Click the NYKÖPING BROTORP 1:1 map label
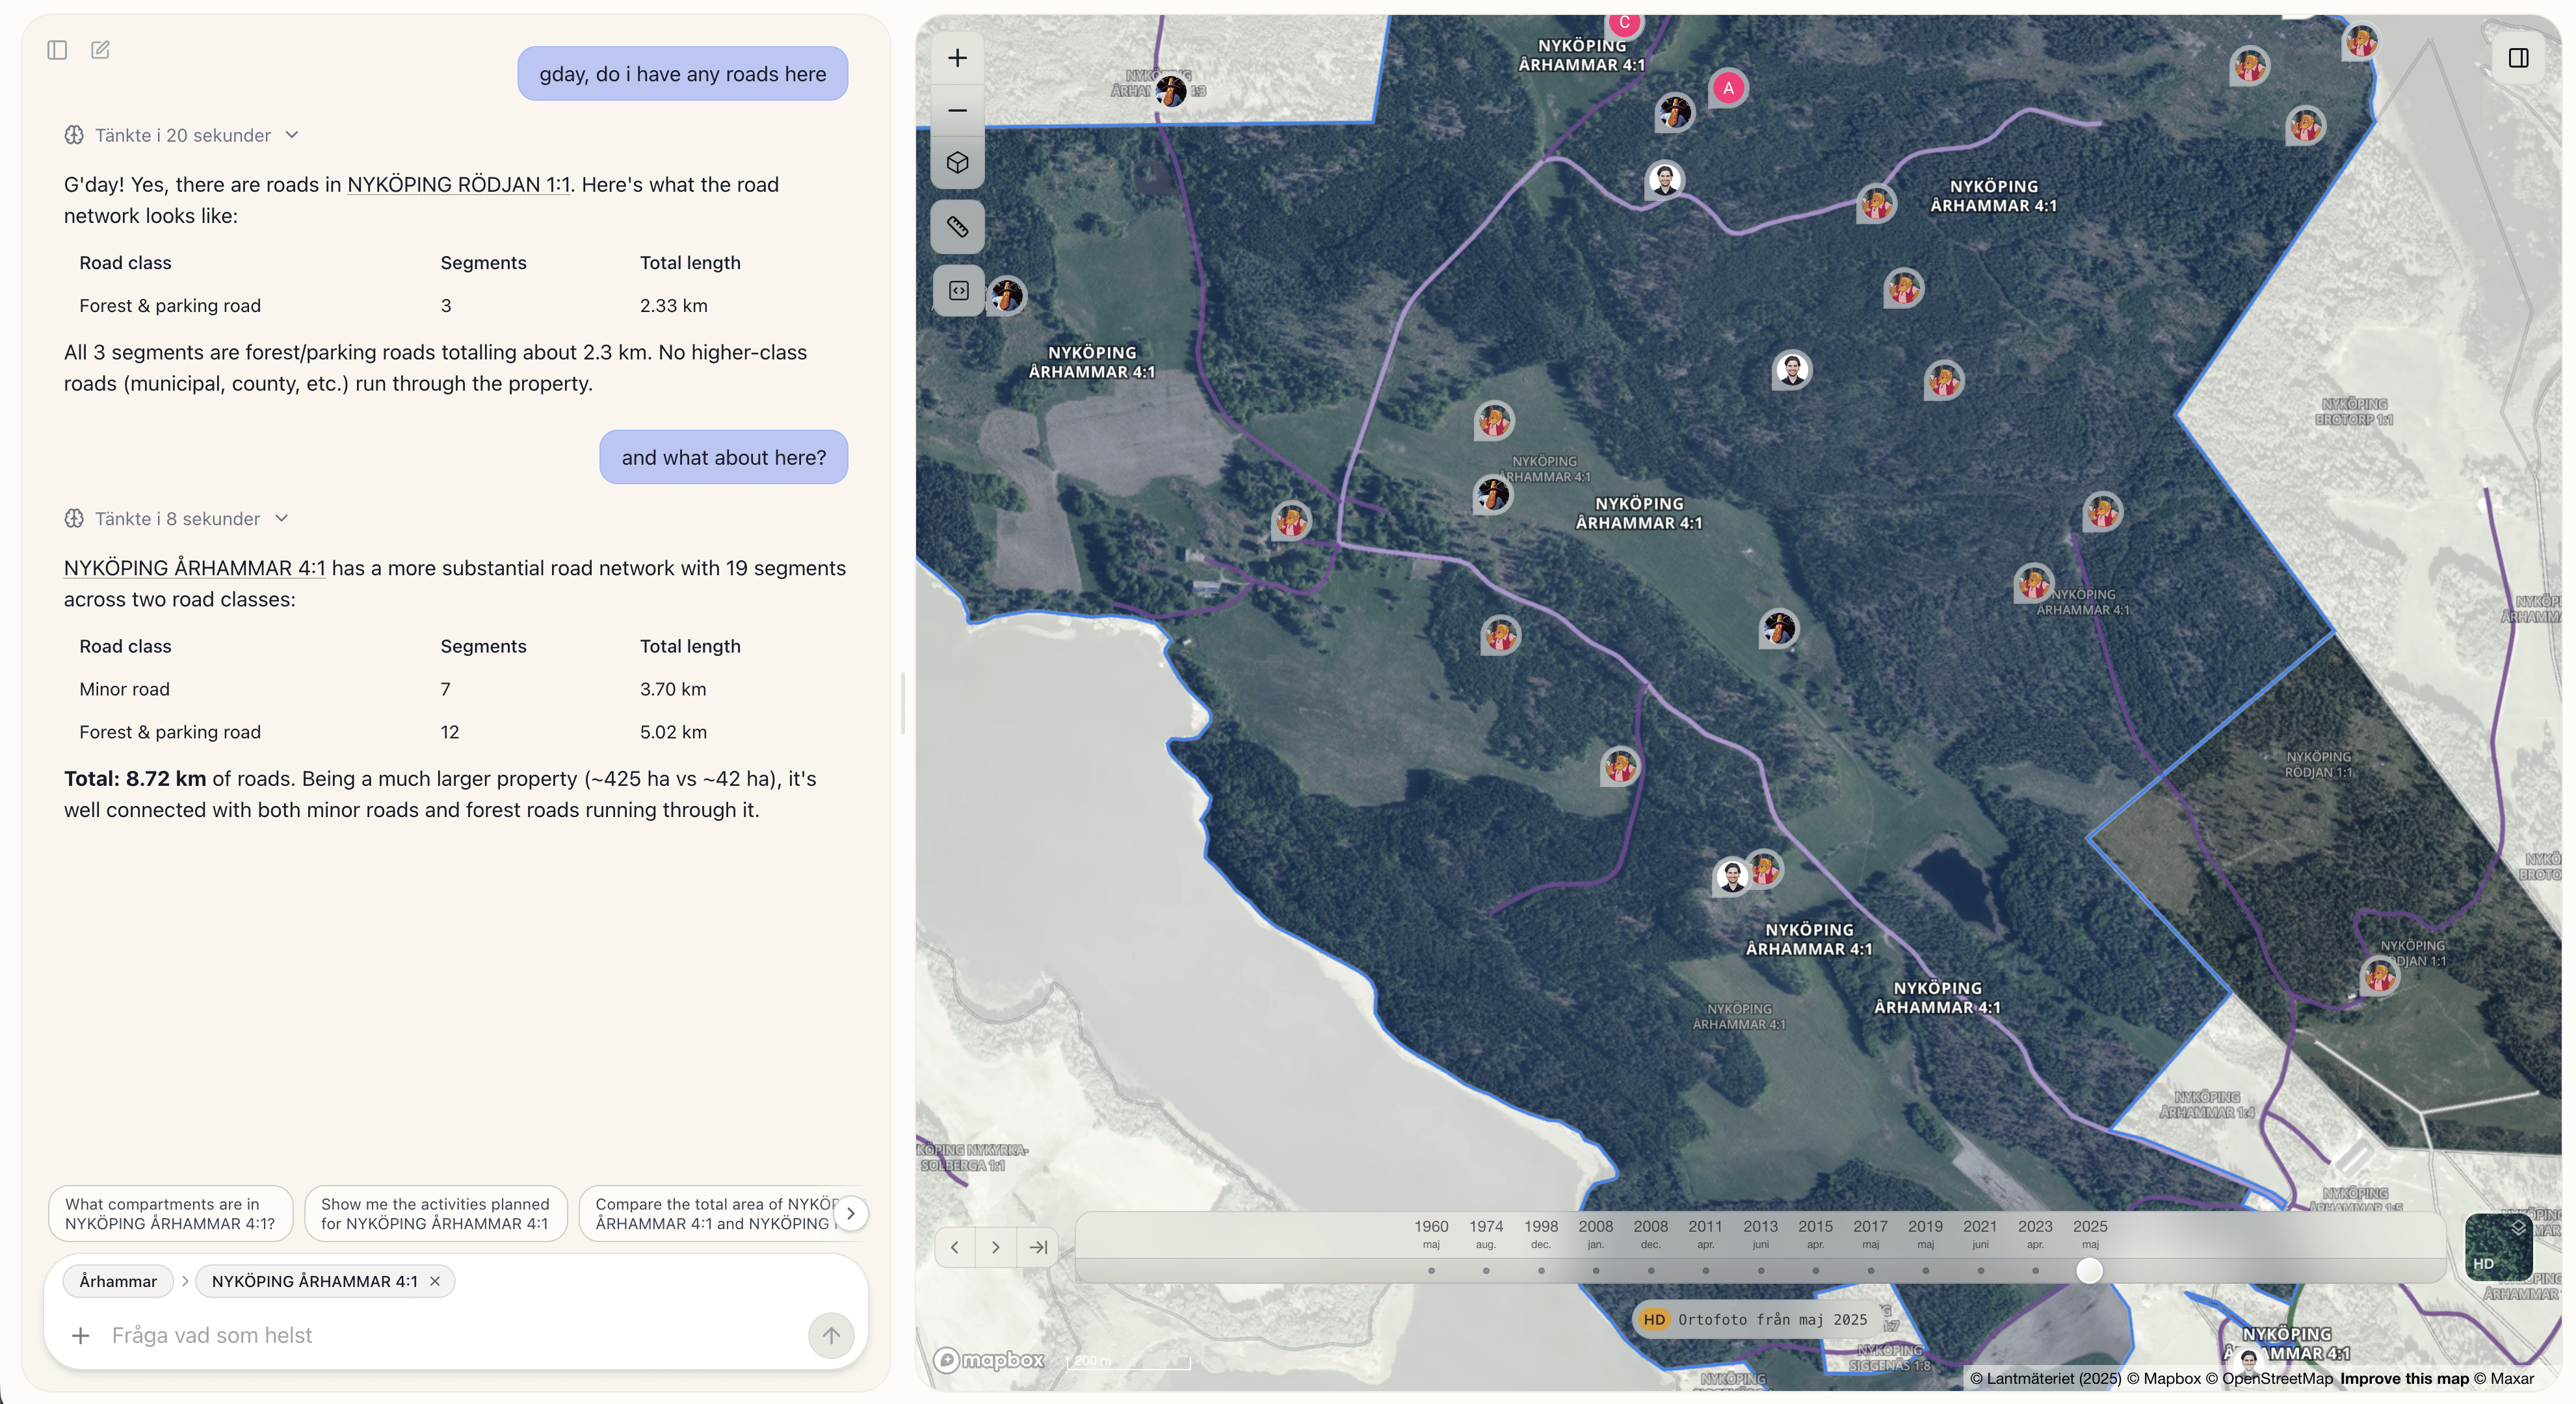 coord(2354,411)
